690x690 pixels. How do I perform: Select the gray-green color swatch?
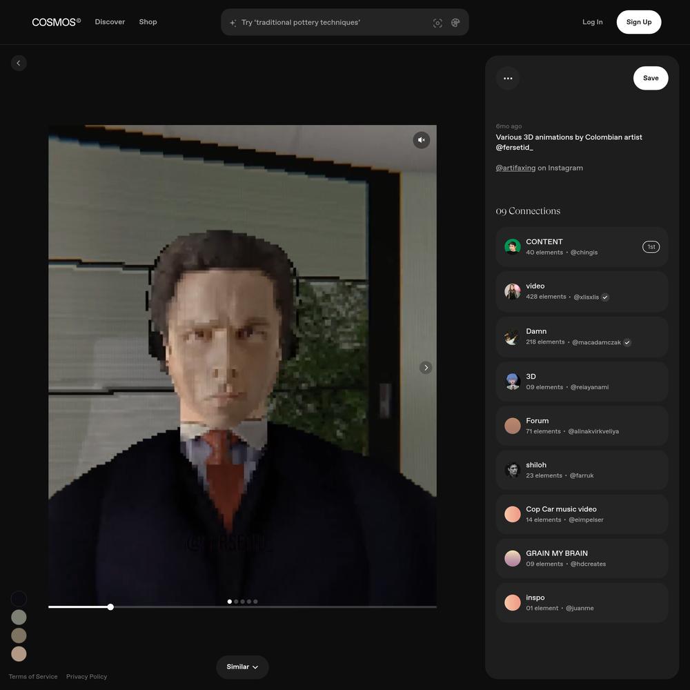19,617
